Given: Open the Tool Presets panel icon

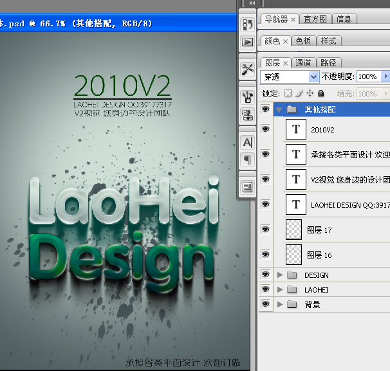Looking at the screenshot, I should tap(248, 69).
